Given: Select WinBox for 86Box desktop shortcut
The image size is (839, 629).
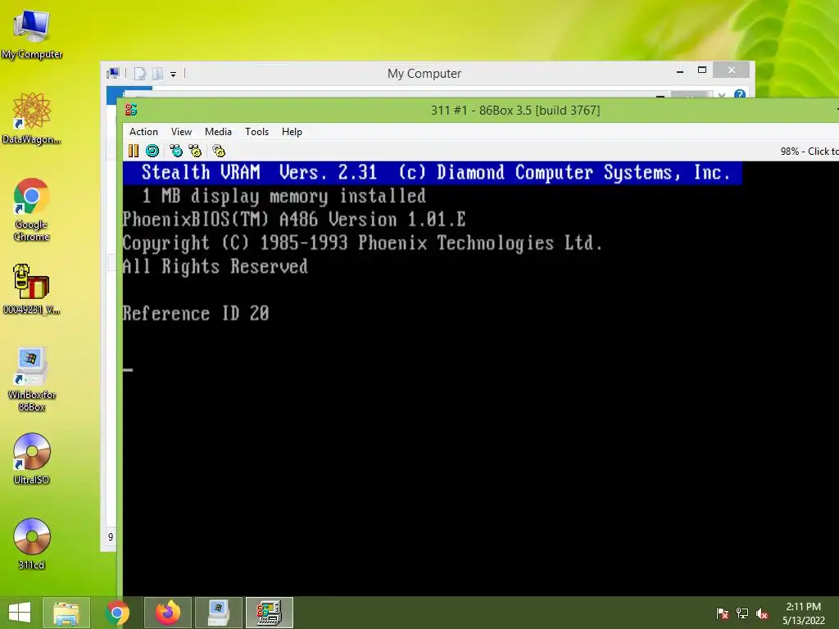Looking at the screenshot, I should coord(32,379).
